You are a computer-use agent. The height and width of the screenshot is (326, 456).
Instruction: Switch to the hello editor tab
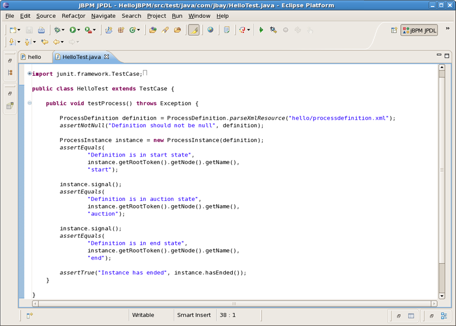click(x=34, y=57)
